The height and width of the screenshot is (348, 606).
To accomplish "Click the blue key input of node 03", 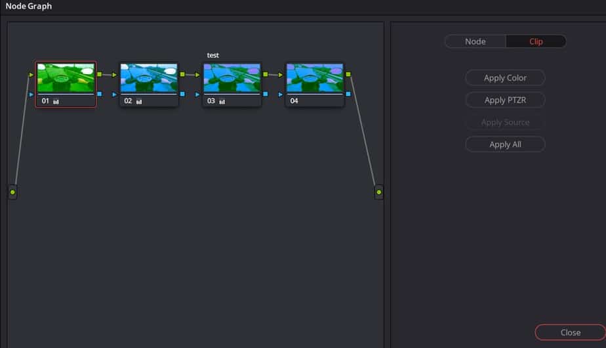I will (x=197, y=95).
